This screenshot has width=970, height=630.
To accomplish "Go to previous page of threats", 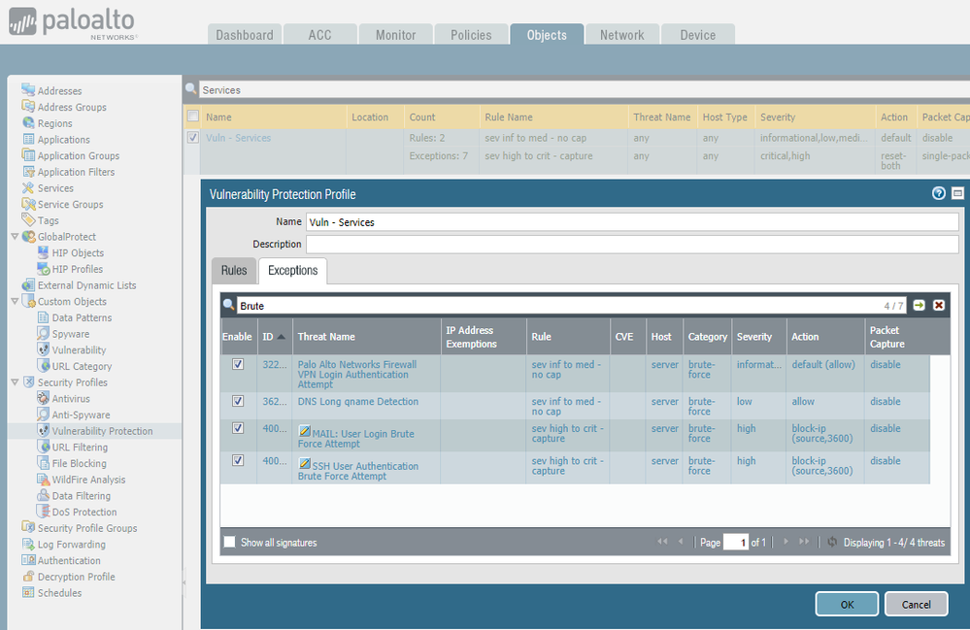I will [x=681, y=542].
